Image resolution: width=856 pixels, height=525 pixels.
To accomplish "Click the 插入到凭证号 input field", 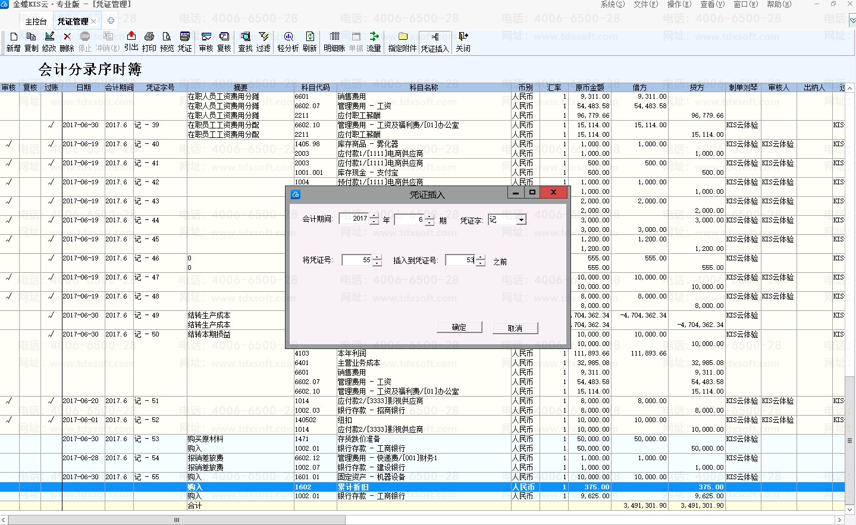I will [460, 260].
